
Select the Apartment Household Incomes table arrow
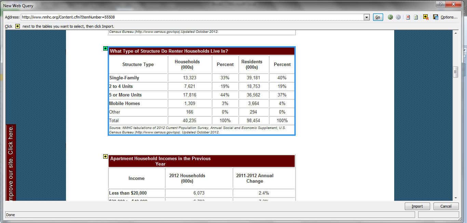coord(105,157)
